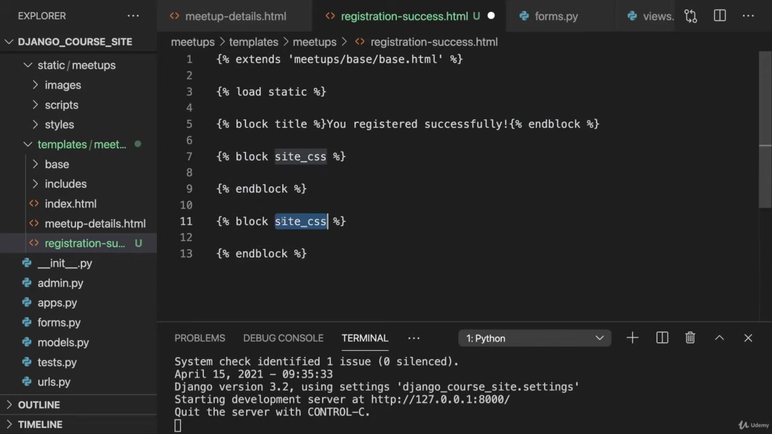The image size is (772, 434).
Task: Click the 'templates' breadcrumb segment
Action: (253, 42)
